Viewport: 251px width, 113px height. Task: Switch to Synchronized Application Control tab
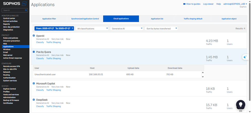(85, 19)
